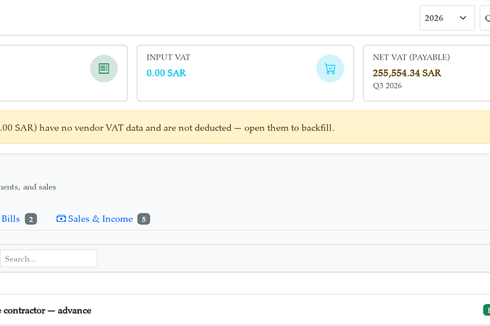490x326 pixels.
Task: Click the Sales & Income count badge showing 5
Action: click(x=143, y=219)
